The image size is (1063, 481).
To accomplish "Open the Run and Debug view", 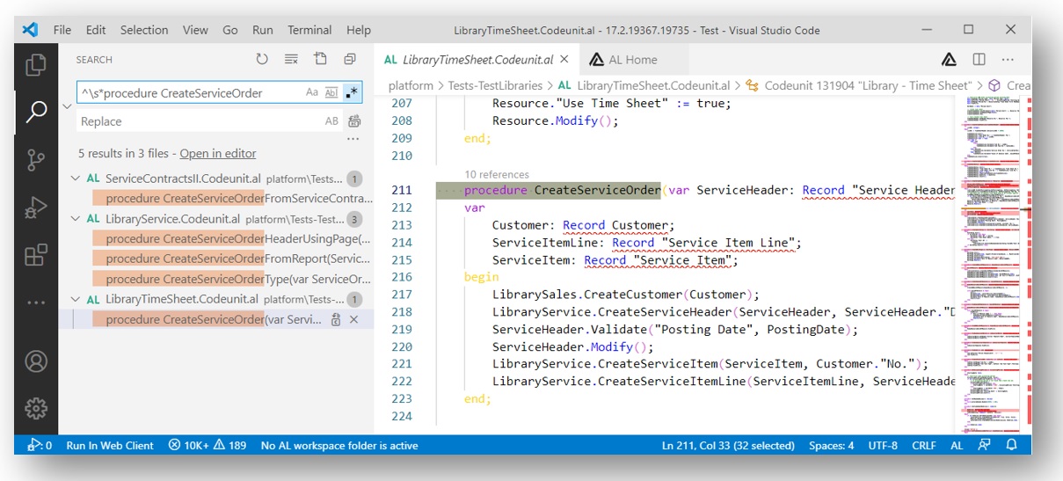I will click(x=36, y=208).
